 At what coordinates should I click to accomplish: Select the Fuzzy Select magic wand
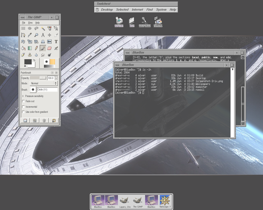[x=43, y=28]
